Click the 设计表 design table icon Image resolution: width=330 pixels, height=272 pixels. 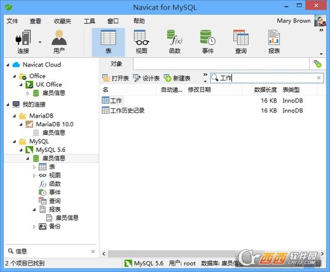[x=137, y=78]
